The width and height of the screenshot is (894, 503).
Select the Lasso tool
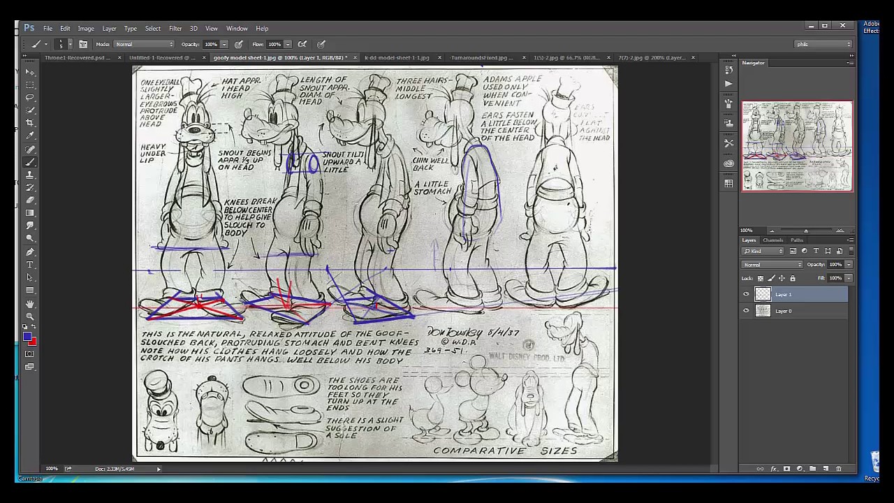click(x=30, y=97)
